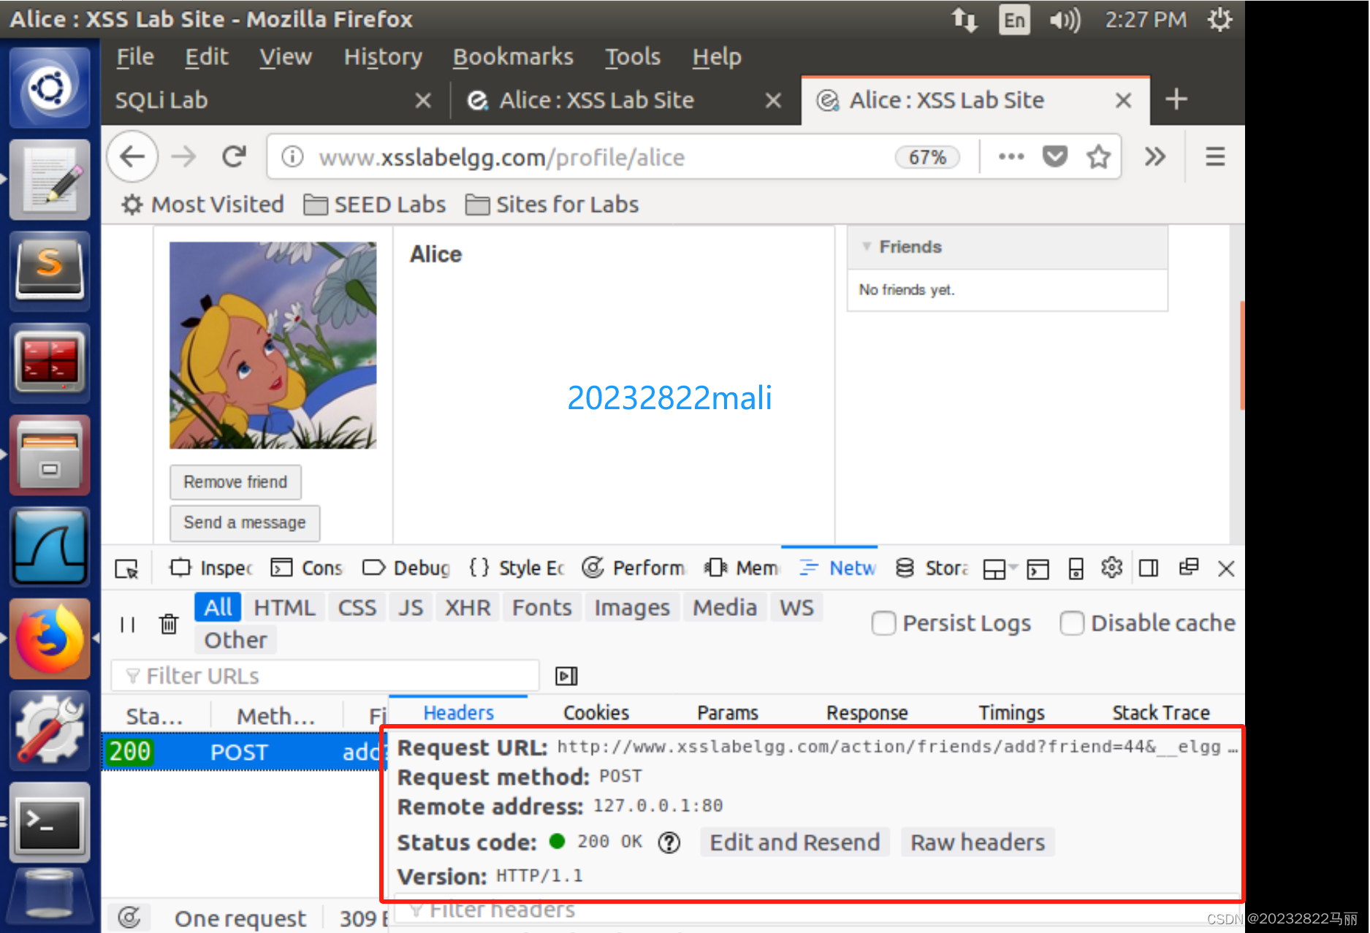Screen dimensions: 1370x933
Task: Open Sites for Labs bookmark folder
Action: [552, 205]
